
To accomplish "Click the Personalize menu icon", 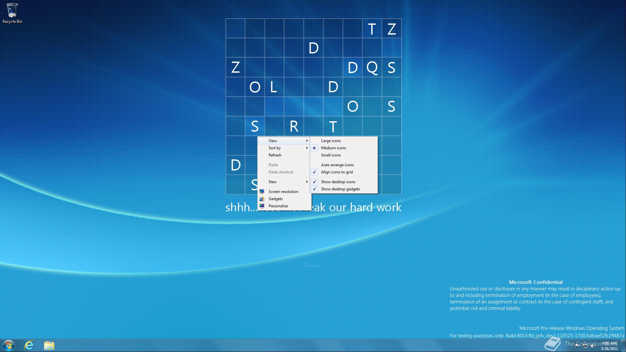I will tap(262, 206).
